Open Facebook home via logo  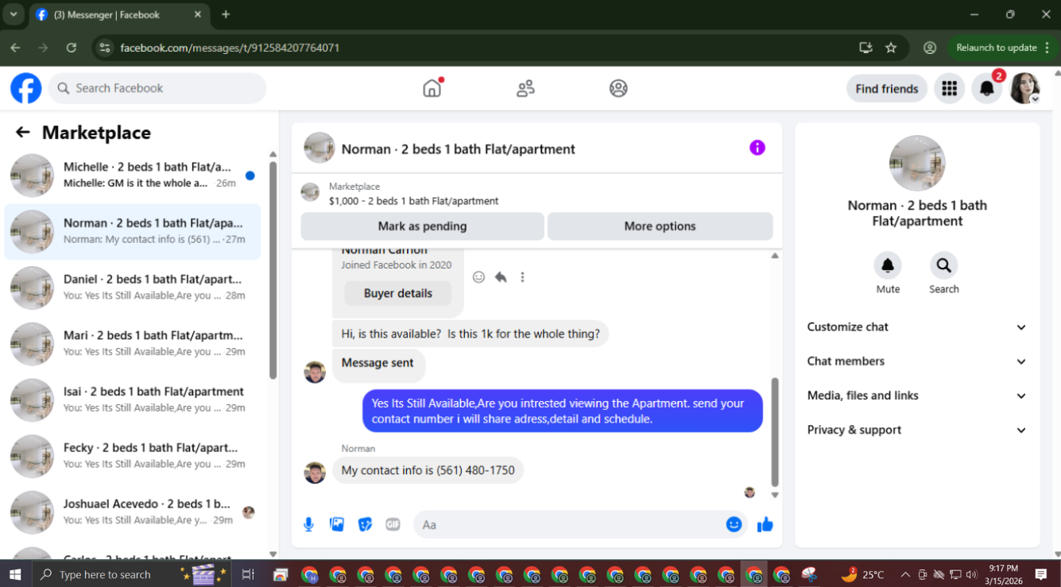click(26, 88)
